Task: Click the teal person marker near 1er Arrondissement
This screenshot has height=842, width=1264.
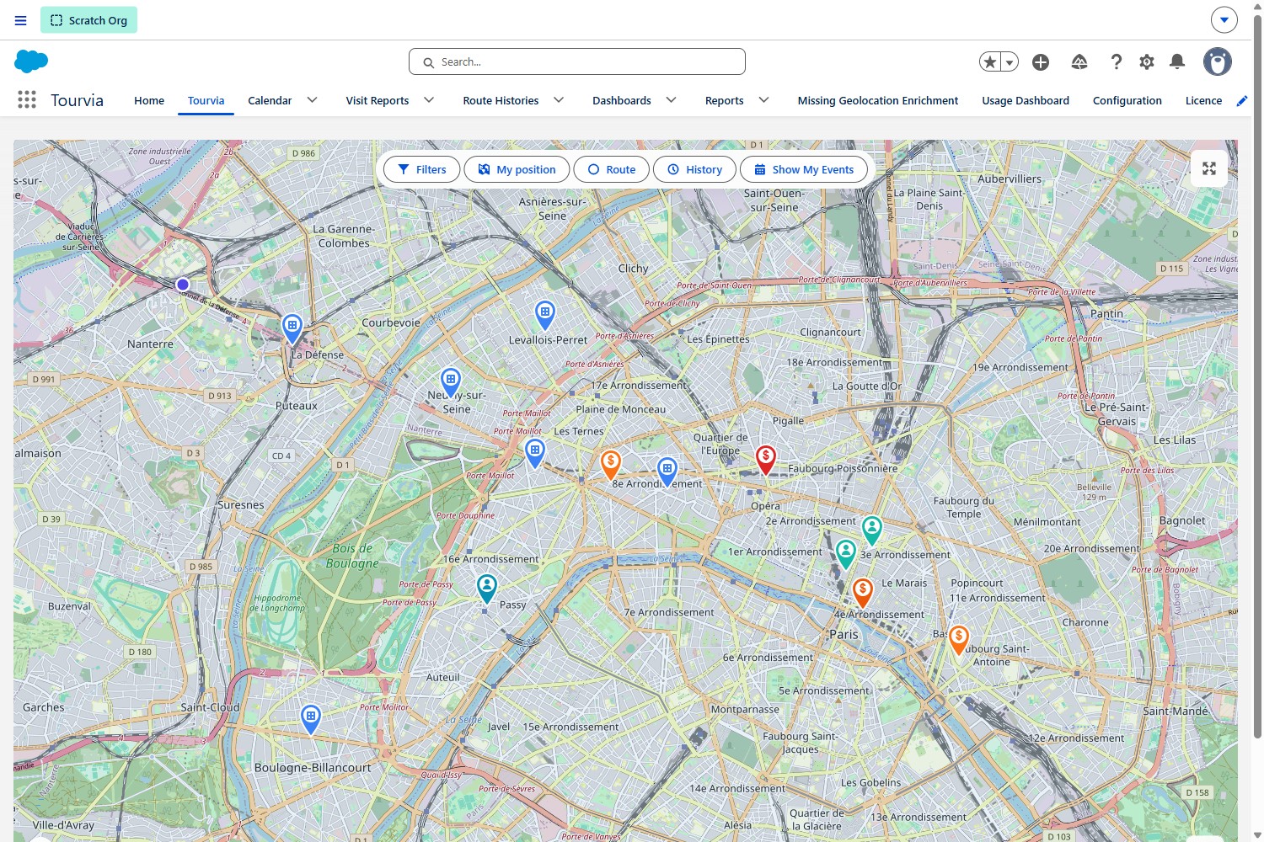Action: 846,554
